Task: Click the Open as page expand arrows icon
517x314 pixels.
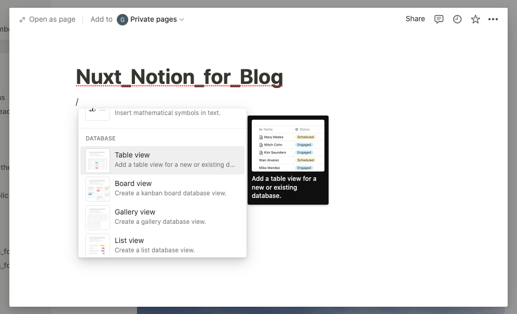Action: (22, 20)
